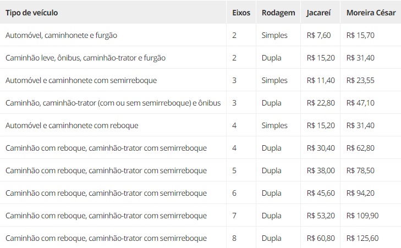This screenshot has width=401, height=248.
Task: Click the R$ 22,80 price cell
Action: point(321,103)
